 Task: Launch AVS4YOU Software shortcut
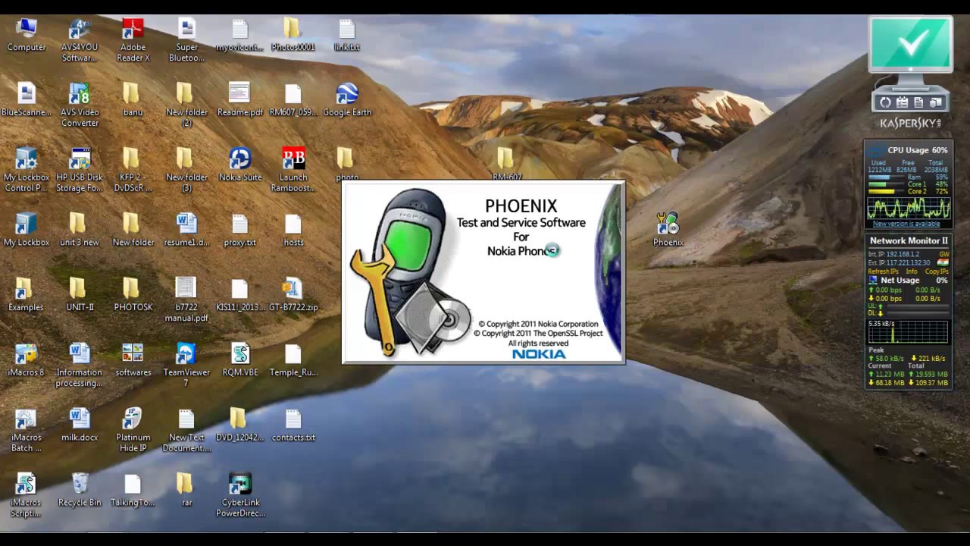[x=80, y=40]
